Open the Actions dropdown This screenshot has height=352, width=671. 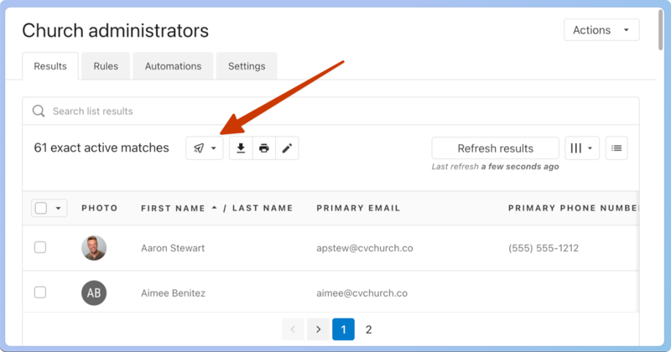(601, 30)
